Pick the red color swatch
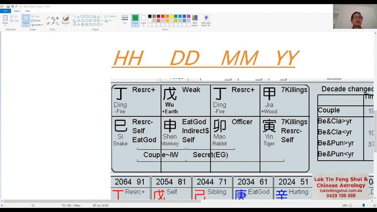Viewport: 377px width, 212px height. 163,16
